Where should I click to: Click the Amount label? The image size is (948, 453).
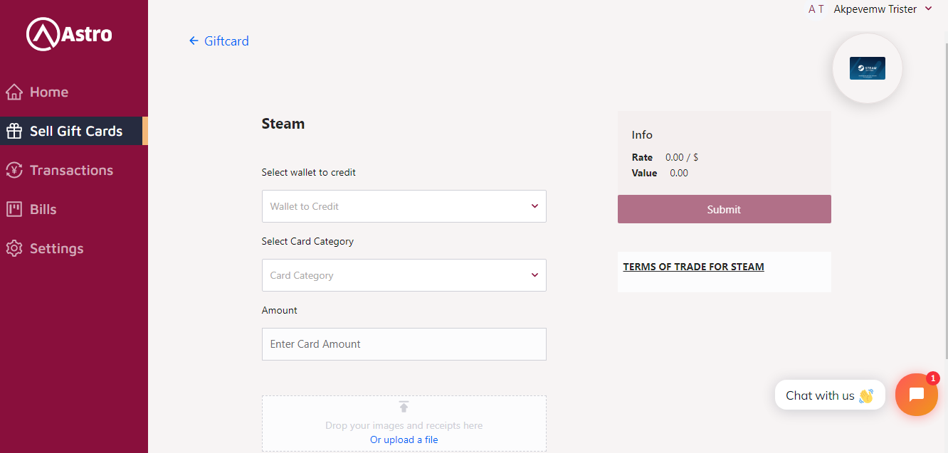pos(280,310)
